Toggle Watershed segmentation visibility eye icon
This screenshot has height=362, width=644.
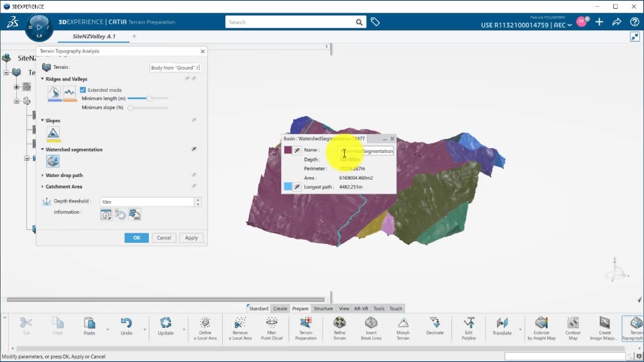(194, 149)
